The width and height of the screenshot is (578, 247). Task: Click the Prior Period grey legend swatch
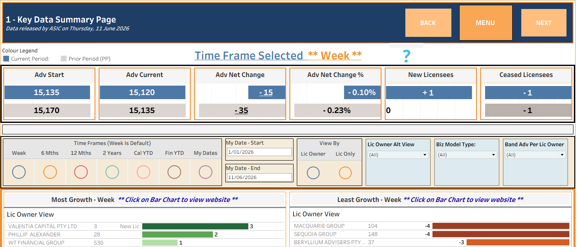click(x=64, y=59)
